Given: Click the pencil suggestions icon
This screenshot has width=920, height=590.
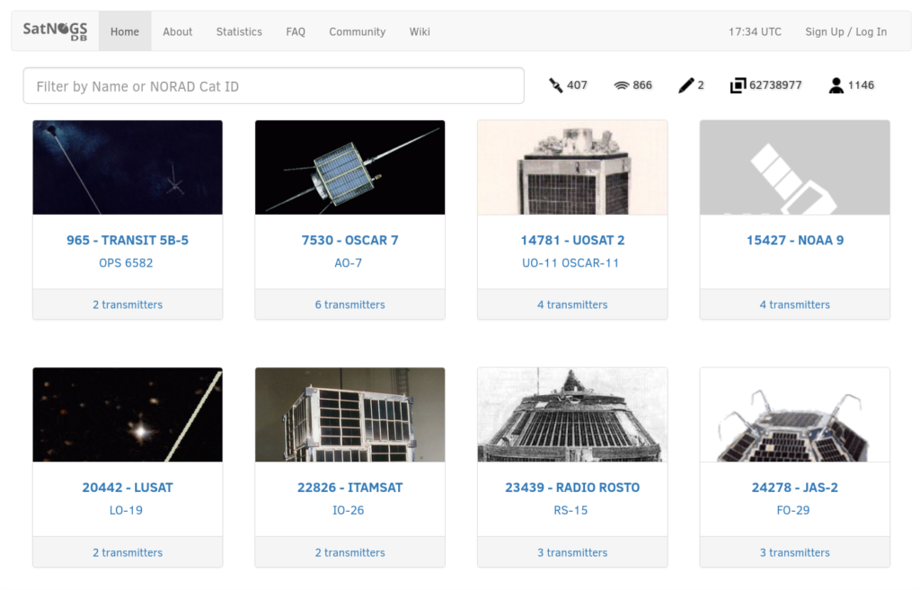Looking at the screenshot, I should [686, 85].
